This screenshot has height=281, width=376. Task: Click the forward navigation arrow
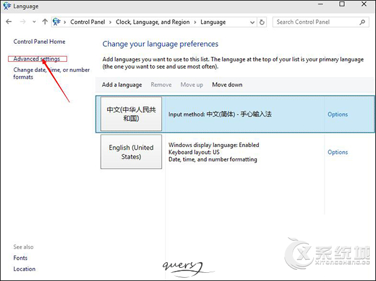pos(23,22)
